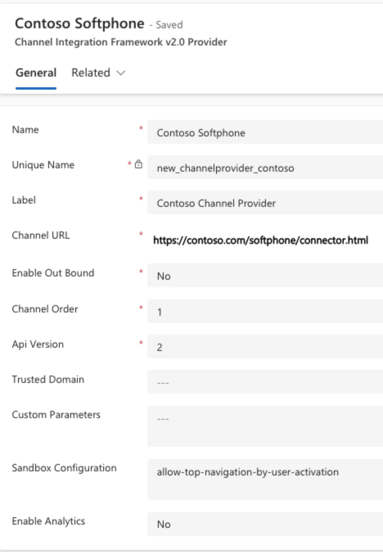Viewport: 383px width, 552px height.
Task: Click the 'Trusted Domain' field label
Action: 48,379
